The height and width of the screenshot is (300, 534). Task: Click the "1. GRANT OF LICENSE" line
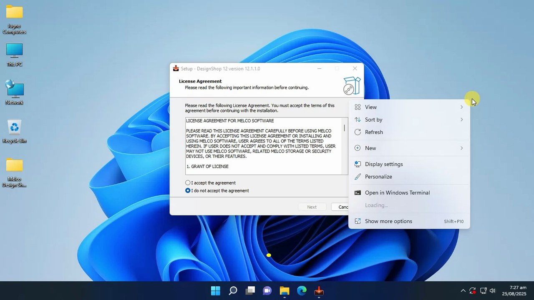point(207,166)
